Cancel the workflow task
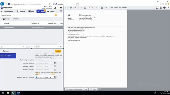This screenshot has width=170, height=95. pyautogui.click(x=6, y=51)
